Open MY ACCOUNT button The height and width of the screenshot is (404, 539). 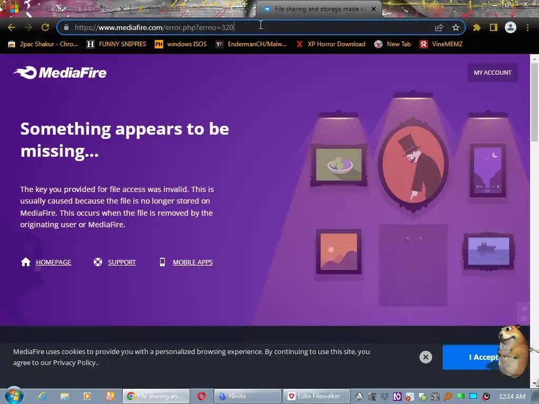tap(493, 73)
